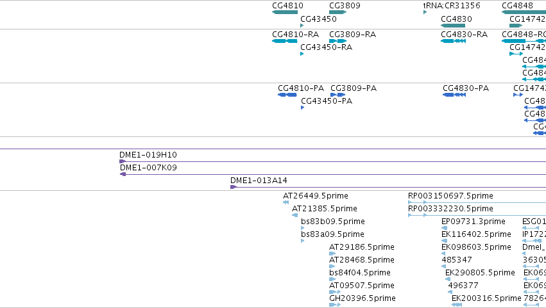The width and height of the screenshot is (546, 308).
Task: Select the CG43450-PA protein label
Action: [327, 101]
